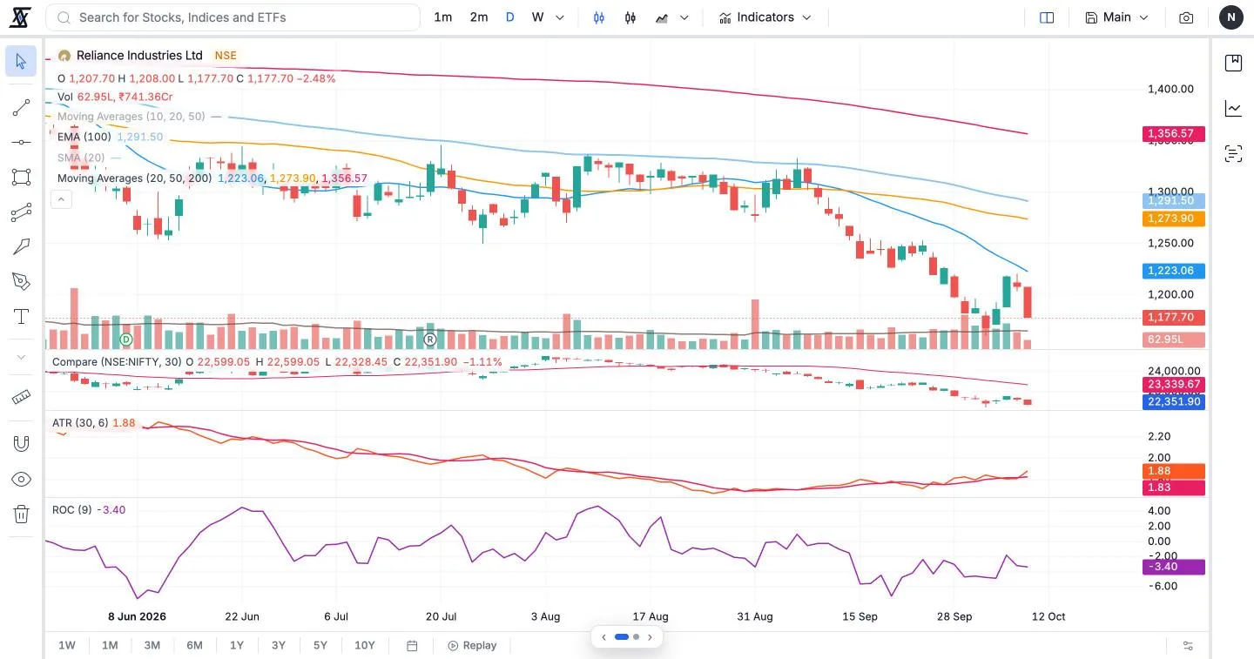Toggle visibility of all drawings
Screen dimensions: 1254x659
click(x=21, y=479)
